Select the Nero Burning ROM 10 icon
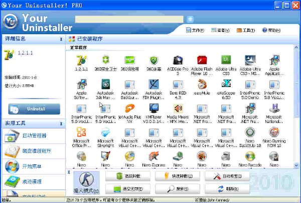Image resolution: width=301 pixels, height=203 pixels. pyautogui.click(x=274, y=132)
